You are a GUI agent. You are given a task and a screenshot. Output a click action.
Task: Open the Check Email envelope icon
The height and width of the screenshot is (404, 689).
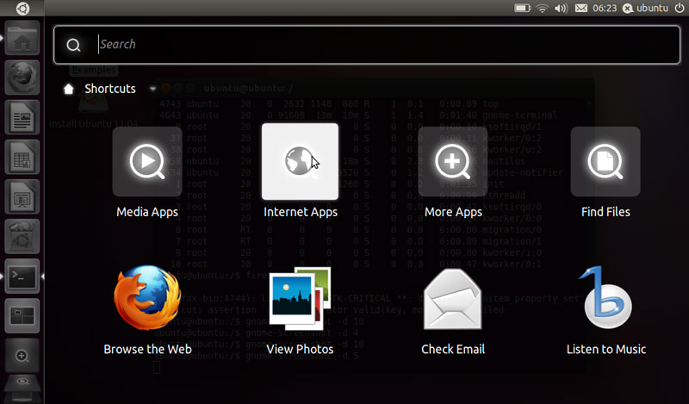(x=453, y=300)
